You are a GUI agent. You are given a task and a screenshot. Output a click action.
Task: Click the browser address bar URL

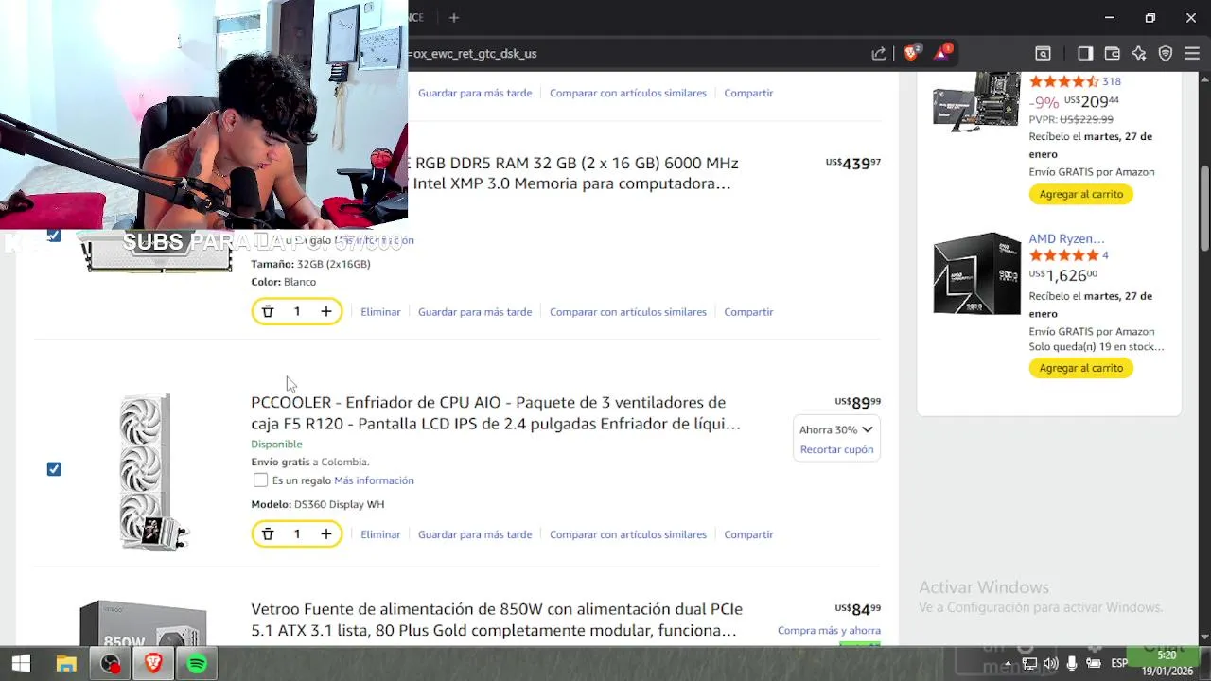click(634, 54)
